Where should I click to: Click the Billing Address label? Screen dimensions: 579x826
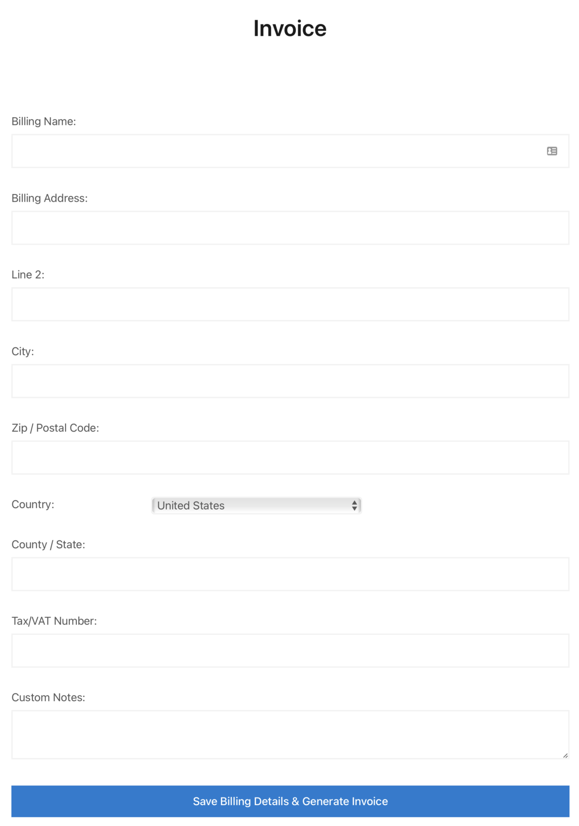(x=50, y=198)
